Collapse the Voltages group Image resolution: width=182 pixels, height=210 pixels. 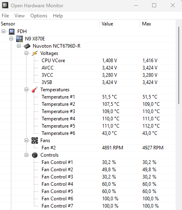pos(27,53)
